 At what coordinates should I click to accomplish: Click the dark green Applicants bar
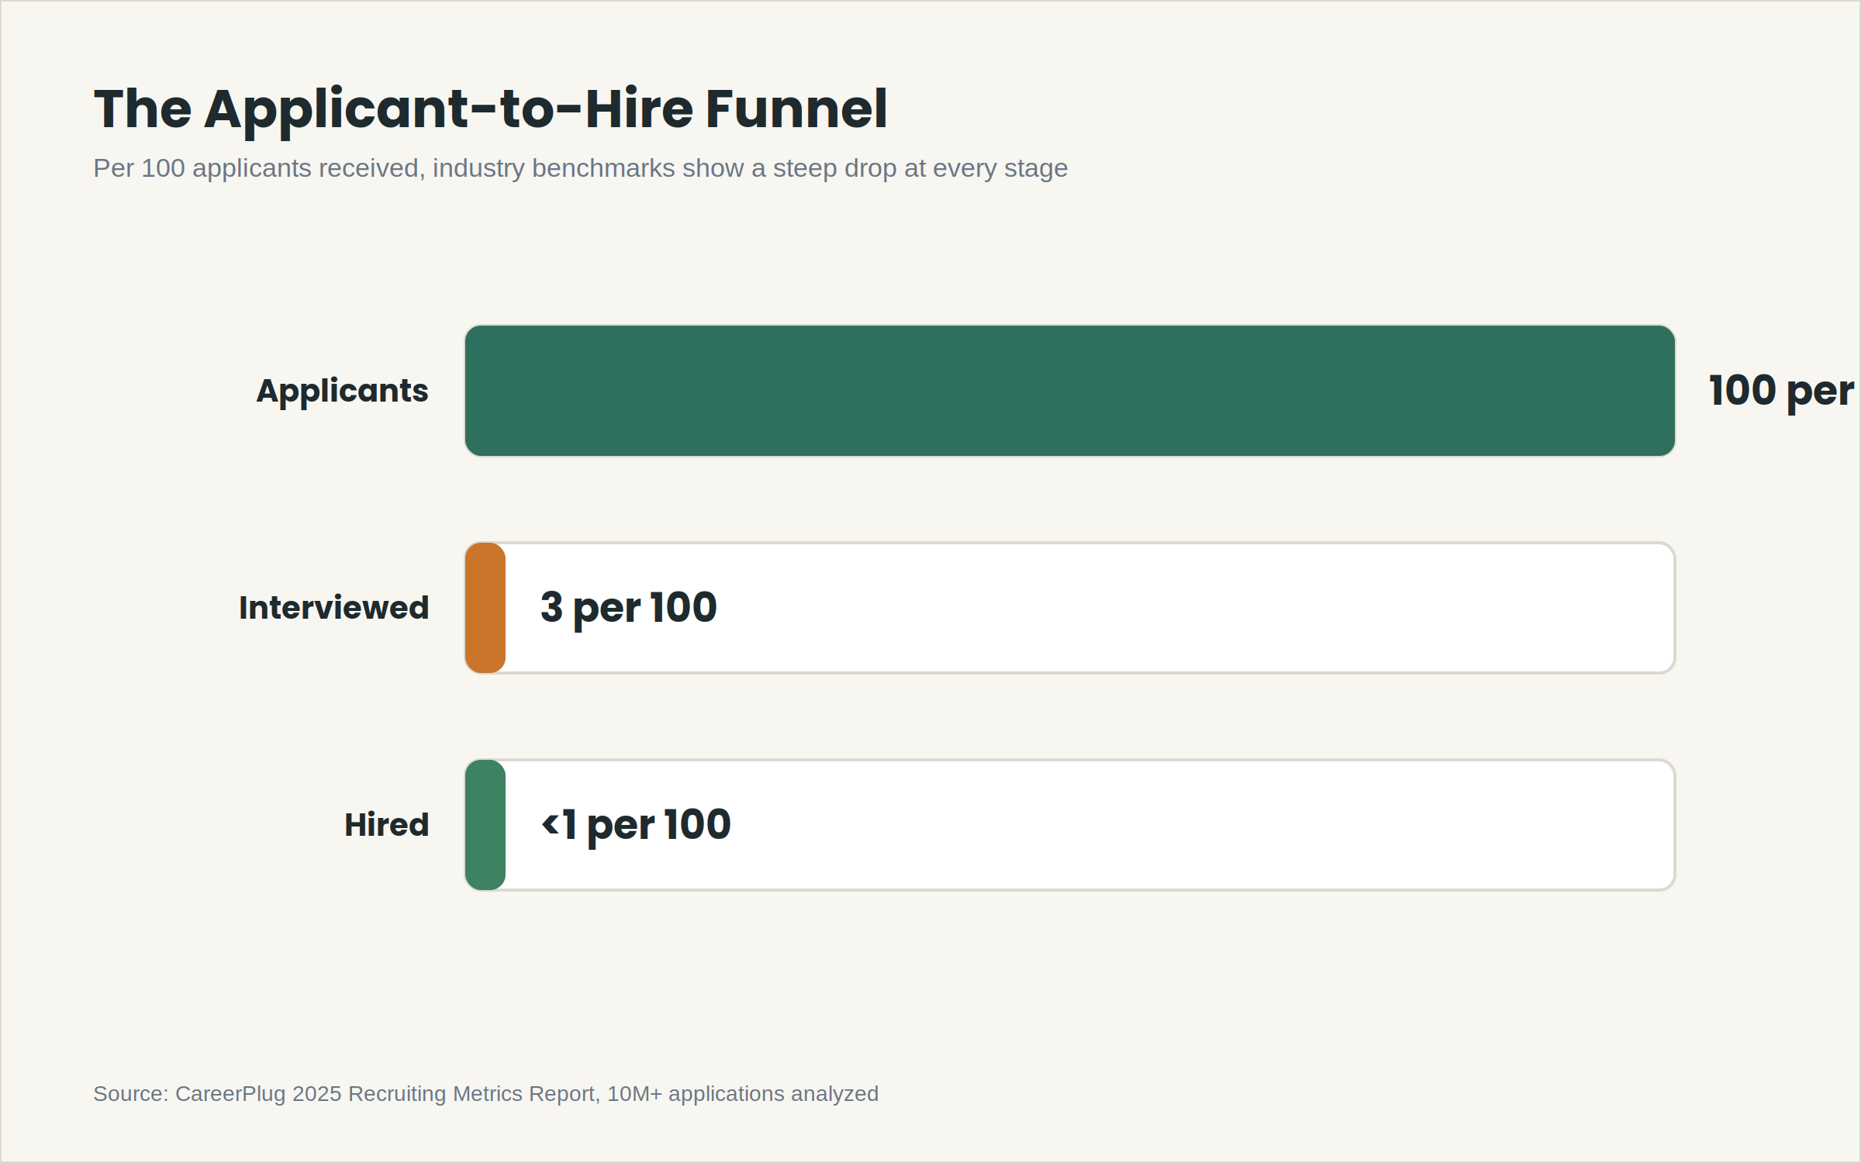pyautogui.click(x=1070, y=391)
